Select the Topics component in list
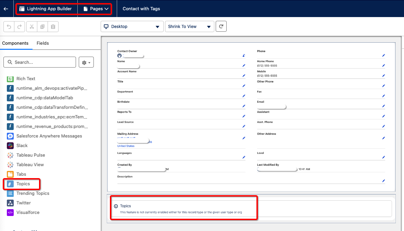Image resolution: width=404 pixels, height=231 pixels. tap(23, 184)
